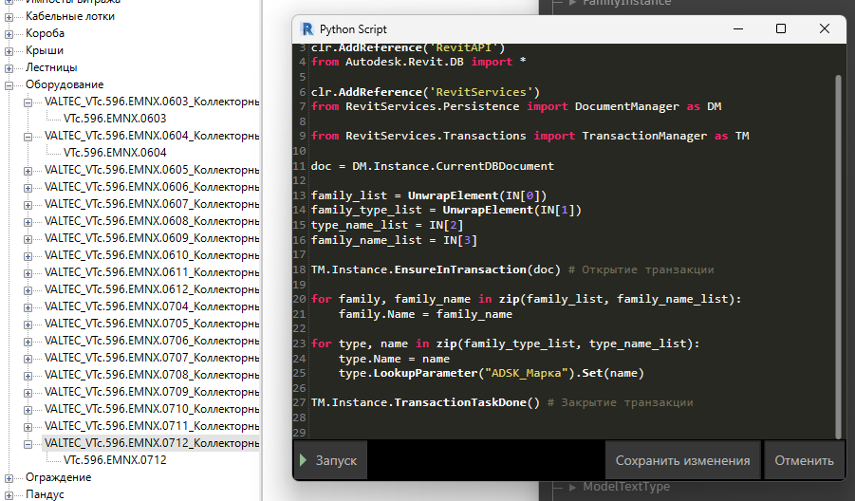Expand the VALTEC_VTc.596.EMNX.0704 family node

tap(28, 307)
